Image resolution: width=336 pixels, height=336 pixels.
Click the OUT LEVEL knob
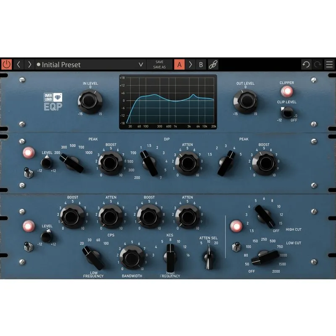point(246,102)
